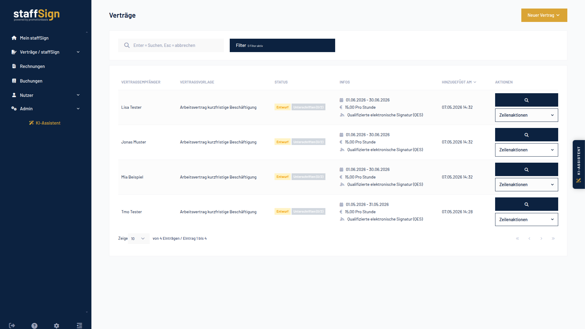Focus the search input field

click(171, 45)
